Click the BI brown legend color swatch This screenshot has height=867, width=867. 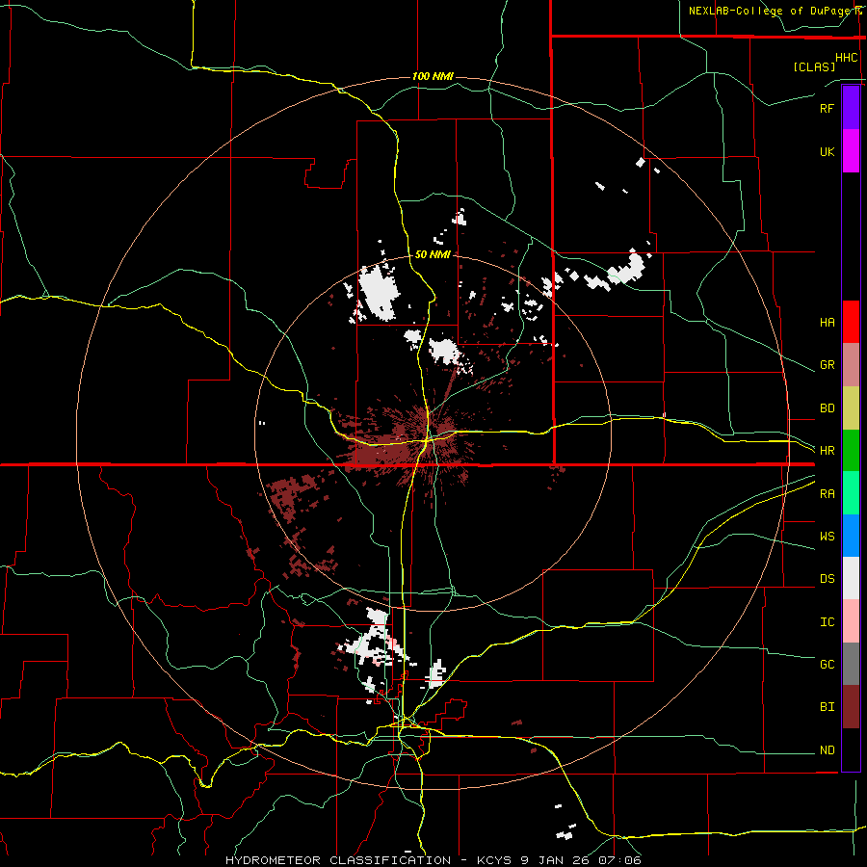pos(851,707)
